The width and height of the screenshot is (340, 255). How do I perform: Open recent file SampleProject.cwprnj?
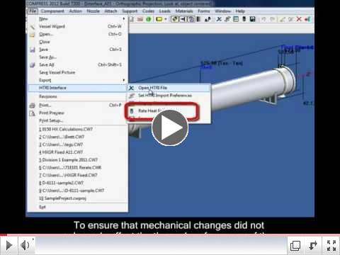tap(77, 198)
